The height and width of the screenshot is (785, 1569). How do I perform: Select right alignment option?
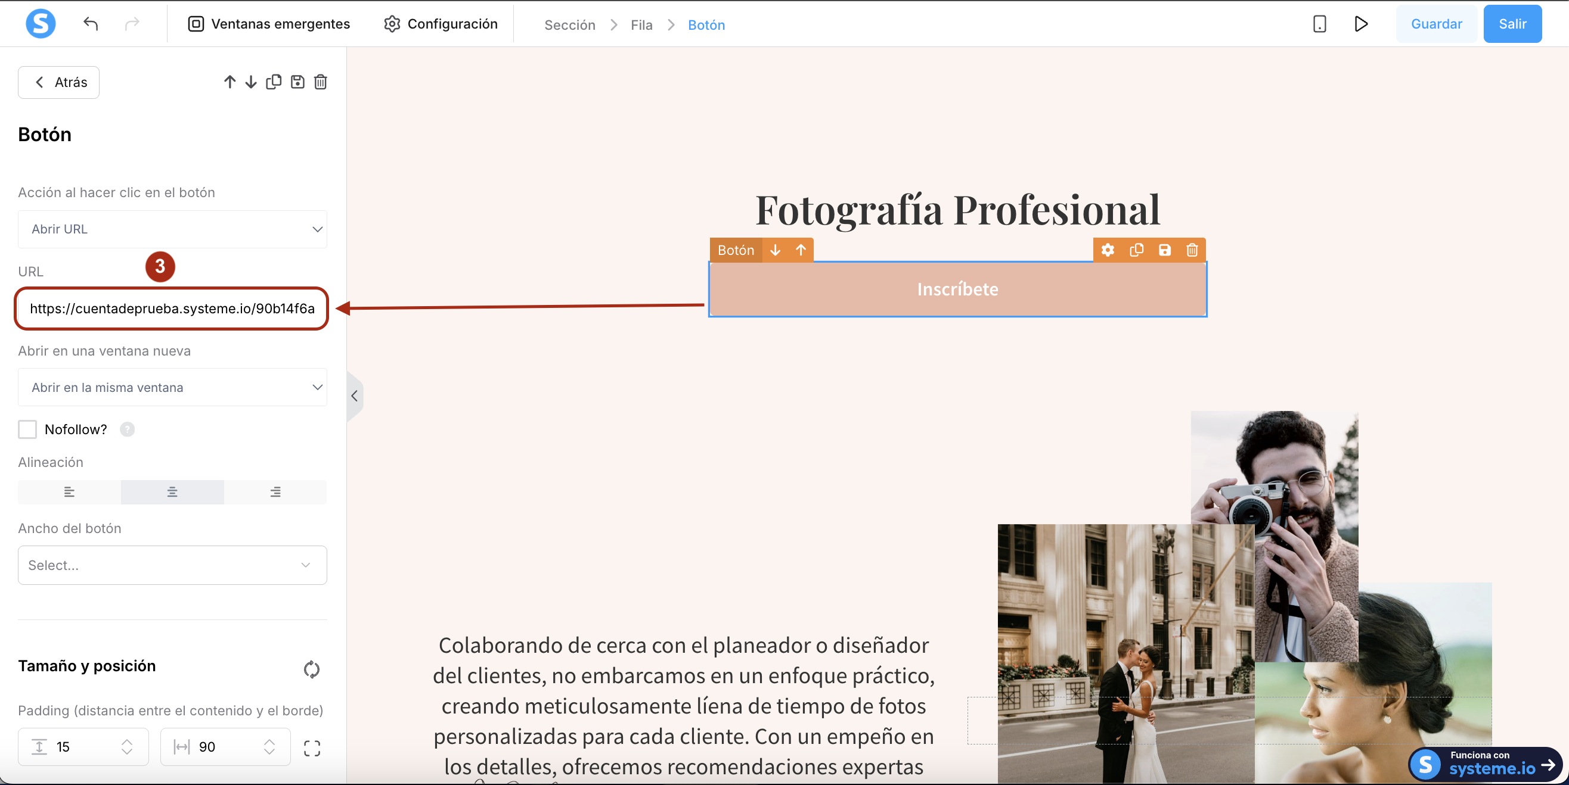[x=275, y=492]
